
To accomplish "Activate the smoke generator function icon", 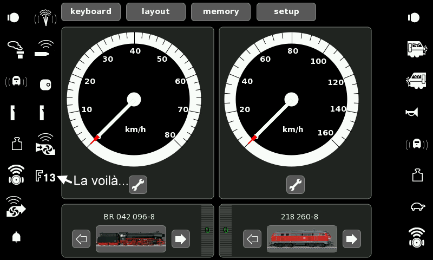I will pyautogui.click(x=16, y=49).
